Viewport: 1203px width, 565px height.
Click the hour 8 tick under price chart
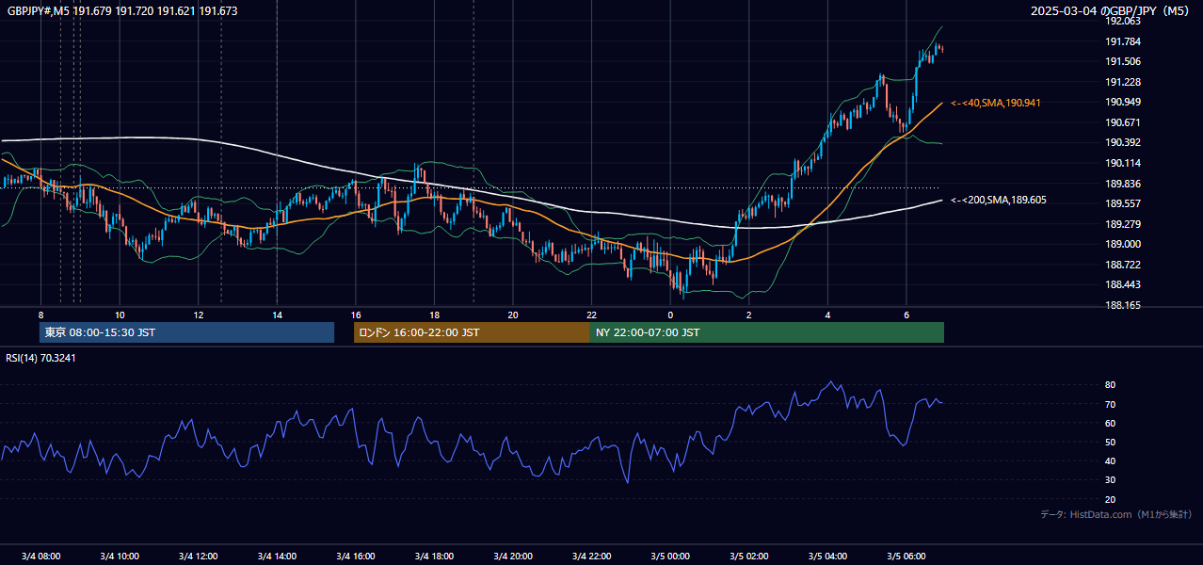tap(40, 315)
